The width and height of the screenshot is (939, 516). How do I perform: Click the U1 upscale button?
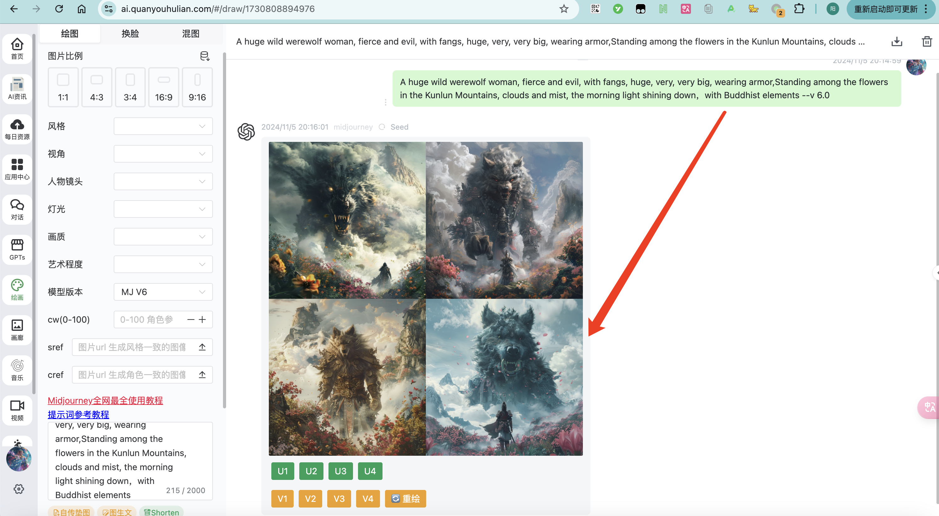(283, 471)
